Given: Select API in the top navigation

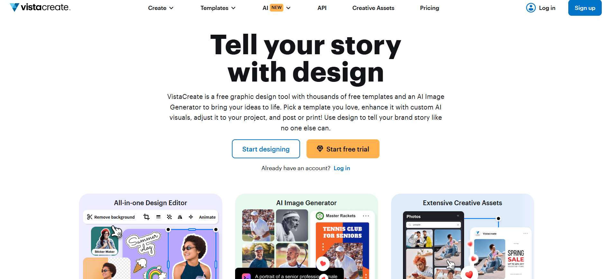Looking at the screenshot, I should (322, 8).
